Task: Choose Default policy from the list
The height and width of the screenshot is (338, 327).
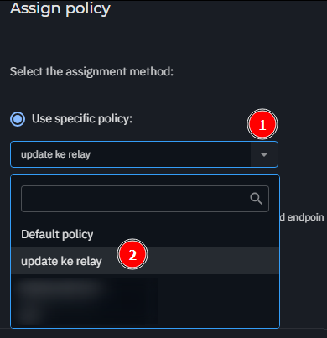Action: pyautogui.click(x=145, y=234)
